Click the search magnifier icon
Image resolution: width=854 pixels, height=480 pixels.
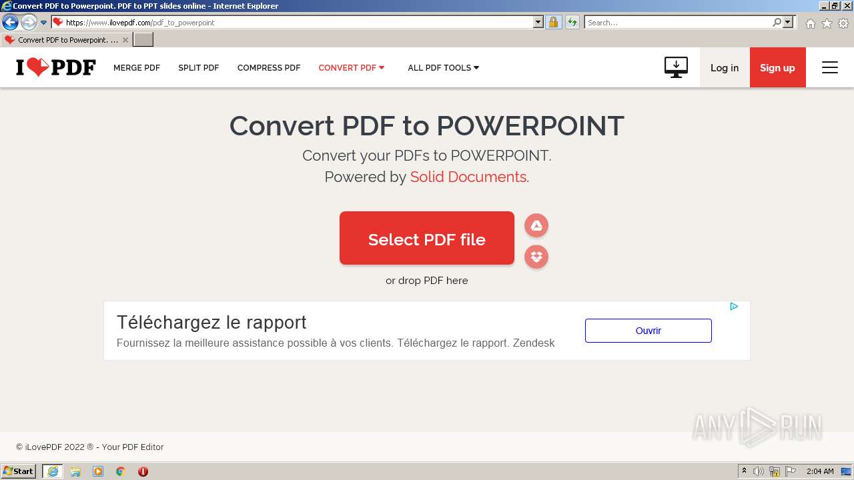(777, 22)
